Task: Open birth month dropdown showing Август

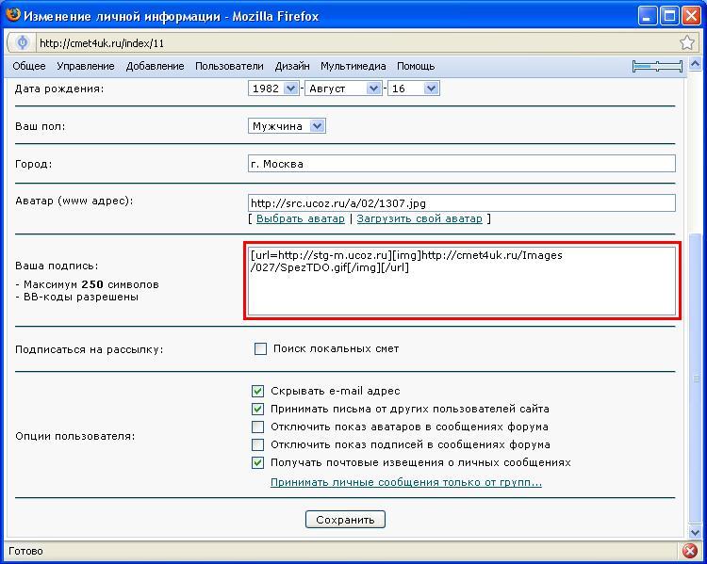Action: point(343,89)
